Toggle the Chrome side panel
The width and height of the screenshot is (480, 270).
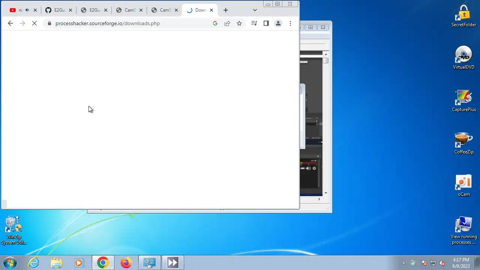[x=266, y=23]
